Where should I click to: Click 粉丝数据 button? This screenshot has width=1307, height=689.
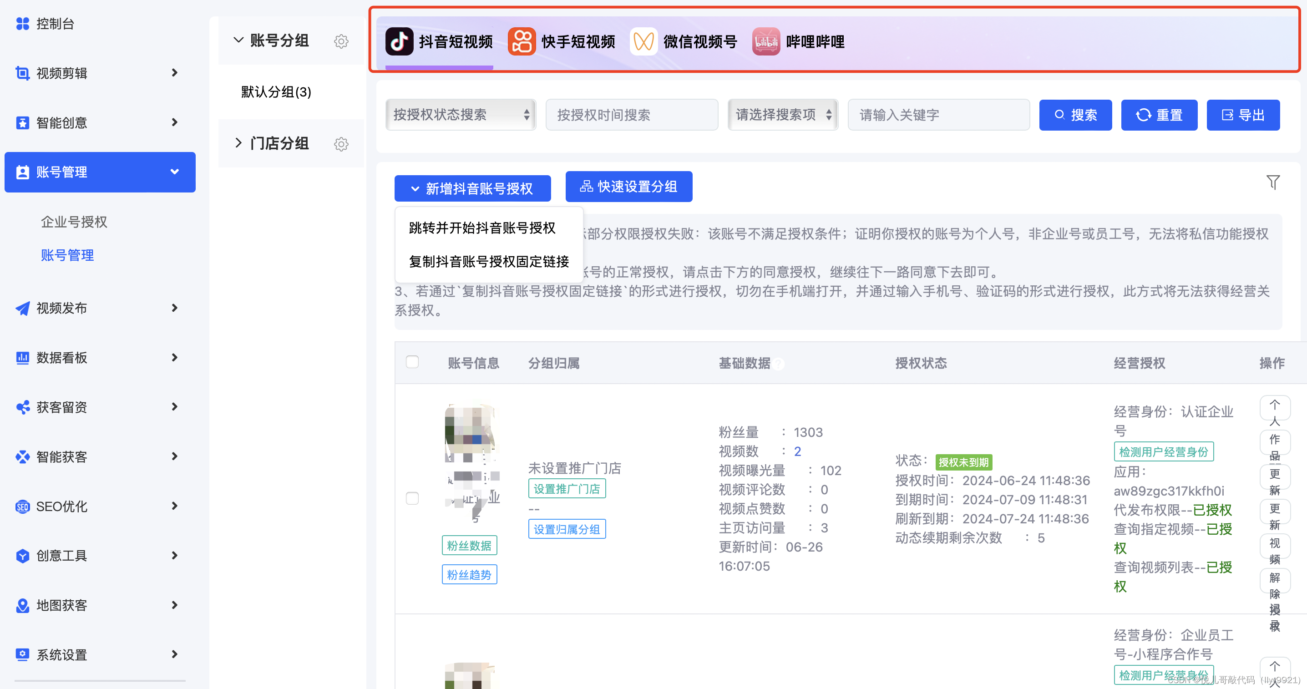tap(469, 545)
